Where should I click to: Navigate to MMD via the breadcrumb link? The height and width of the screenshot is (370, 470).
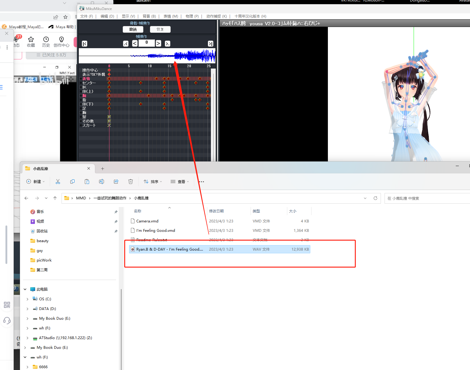click(x=81, y=198)
